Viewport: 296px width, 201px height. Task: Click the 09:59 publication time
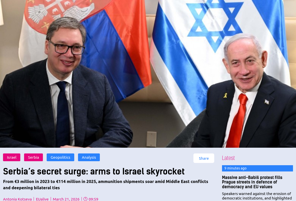coord(94,199)
